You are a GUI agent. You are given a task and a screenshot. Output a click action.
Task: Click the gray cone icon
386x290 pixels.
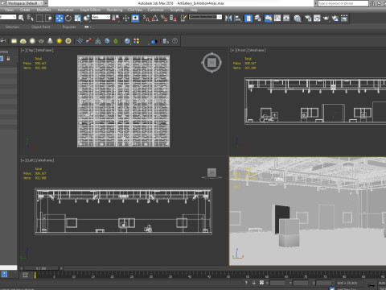(x=50, y=41)
